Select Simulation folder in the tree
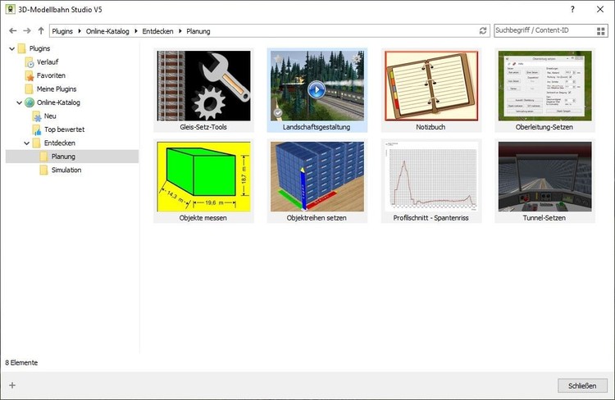This screenshot has width=615, height=400. tap(66, 170)
